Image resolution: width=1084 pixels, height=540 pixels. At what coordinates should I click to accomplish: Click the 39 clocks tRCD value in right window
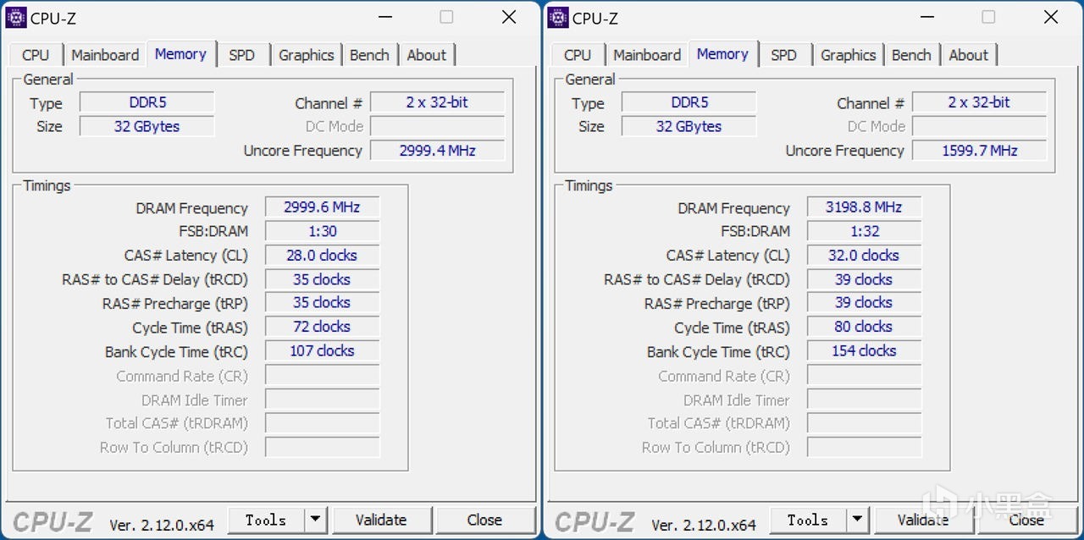point(864,279)
